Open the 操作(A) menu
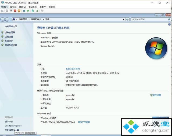The width and height of the screenshot is (172, 136). point(13,7)
